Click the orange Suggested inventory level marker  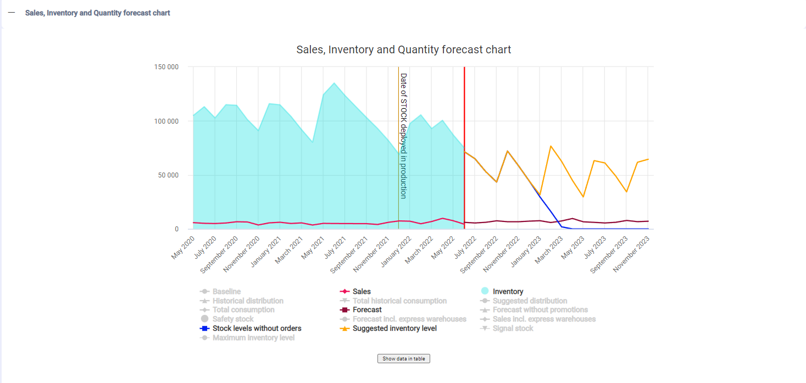point(344,329)
